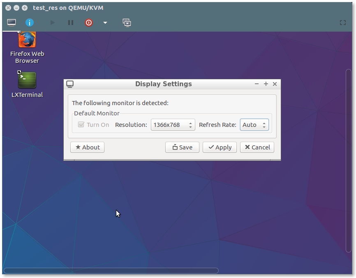The height and width of the screenshot is (278, 356).
Task: Cancel the Display Settings dialog
Action: pos(257,147)
